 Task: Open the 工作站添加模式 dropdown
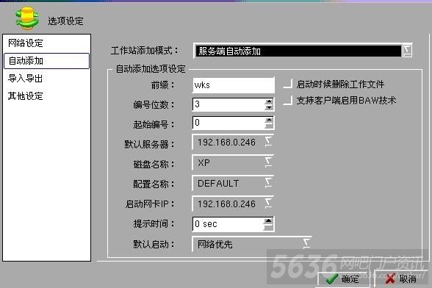pos(407,51)
